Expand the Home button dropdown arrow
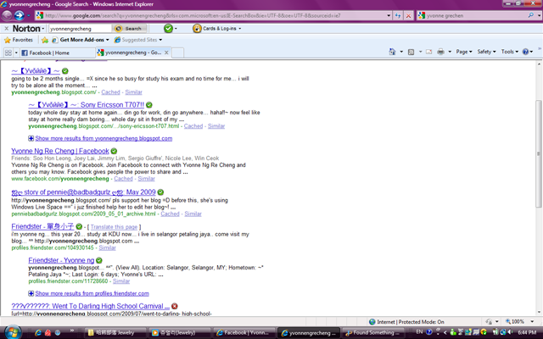 coord(401,52)
